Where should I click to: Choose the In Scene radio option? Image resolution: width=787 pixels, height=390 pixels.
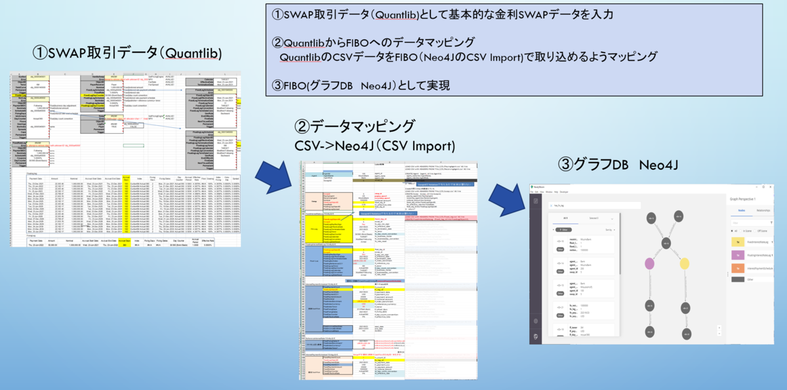[x=741, y=231]
